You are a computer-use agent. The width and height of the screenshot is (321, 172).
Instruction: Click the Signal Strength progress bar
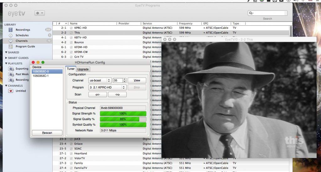(123, 114)
